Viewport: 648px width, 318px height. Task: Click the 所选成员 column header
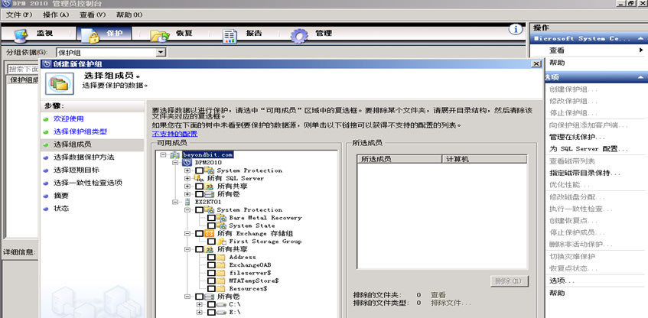(x=399, y=159)
